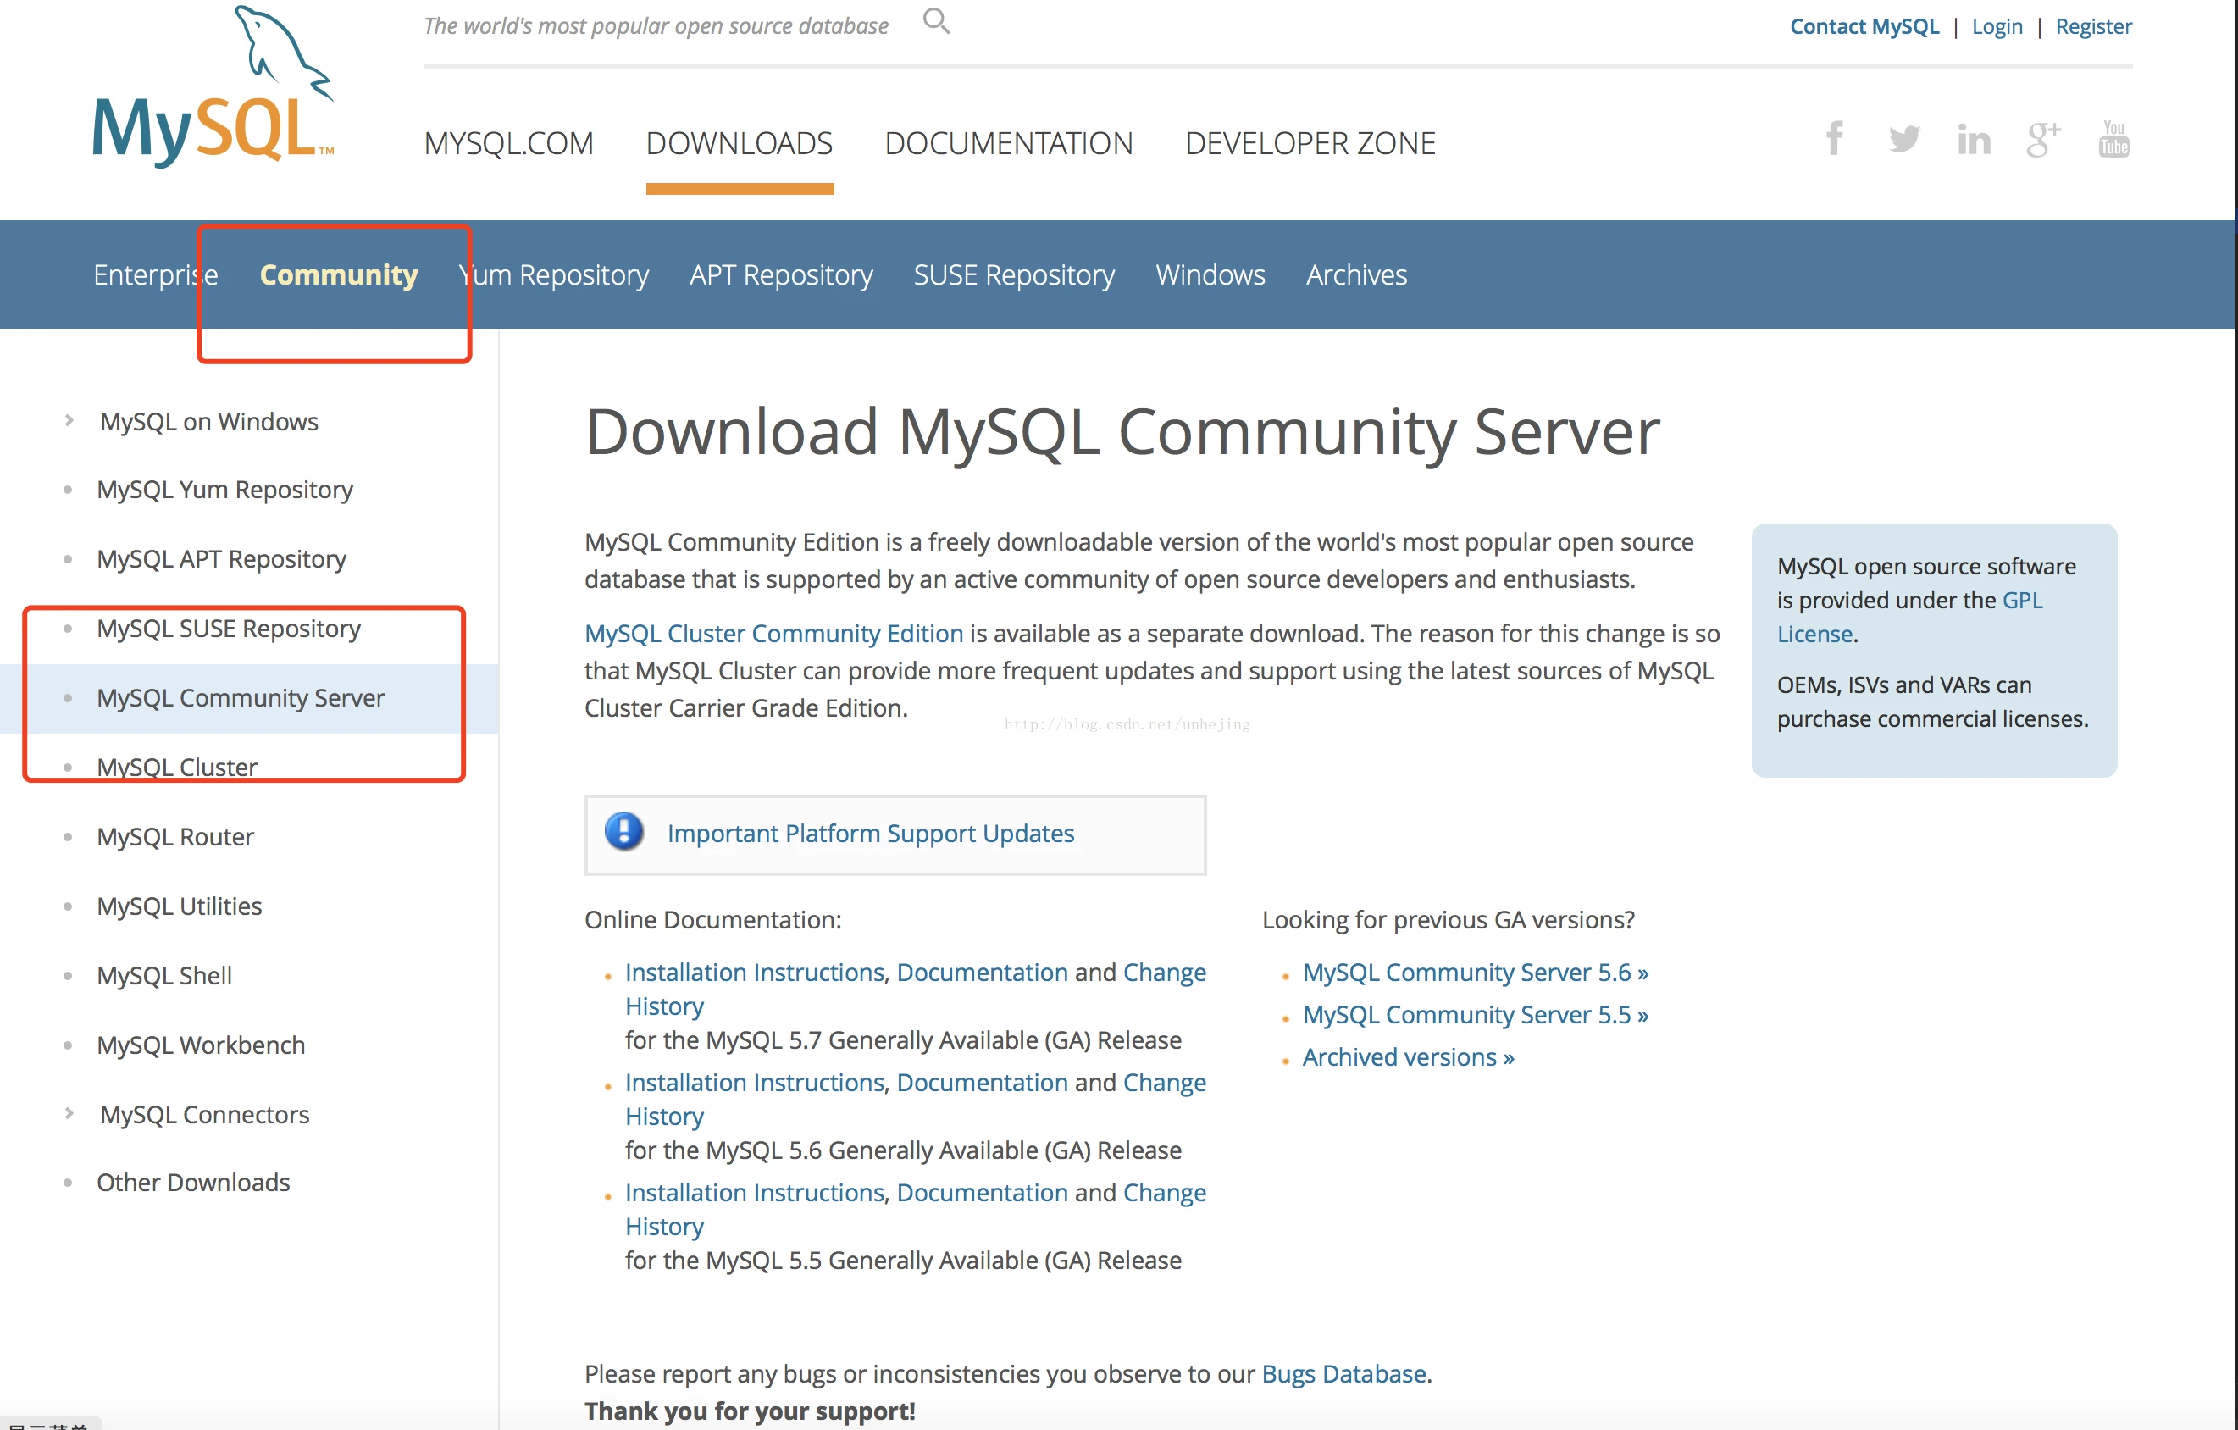
Task: Open the Google Plus icon
Action: (2043, 139)
